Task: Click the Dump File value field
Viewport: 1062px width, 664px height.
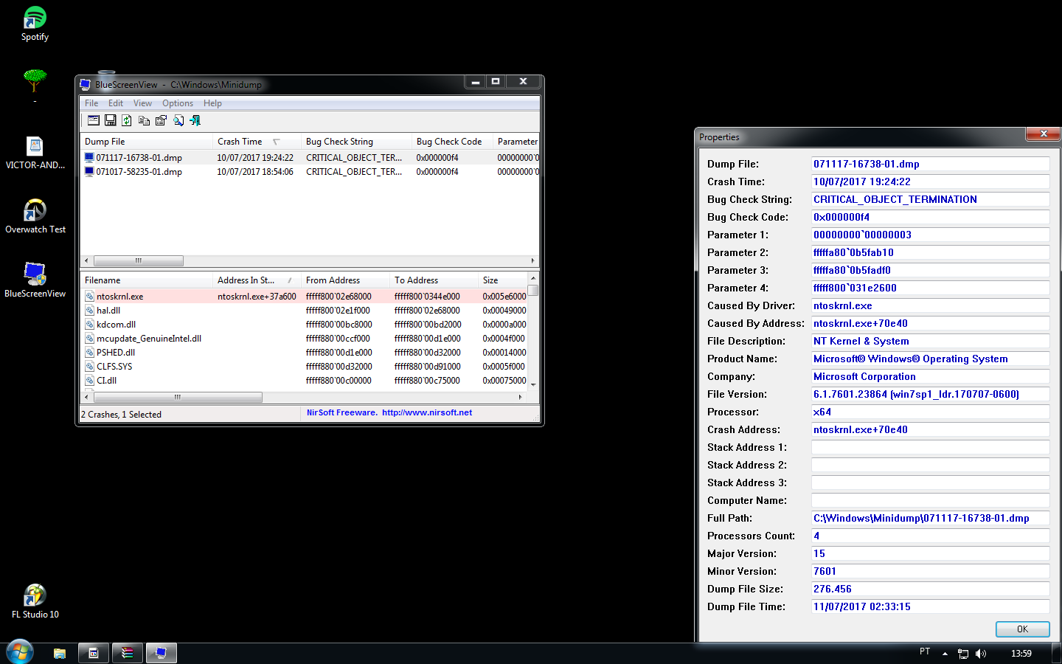Action: click(x=930, y=164)
